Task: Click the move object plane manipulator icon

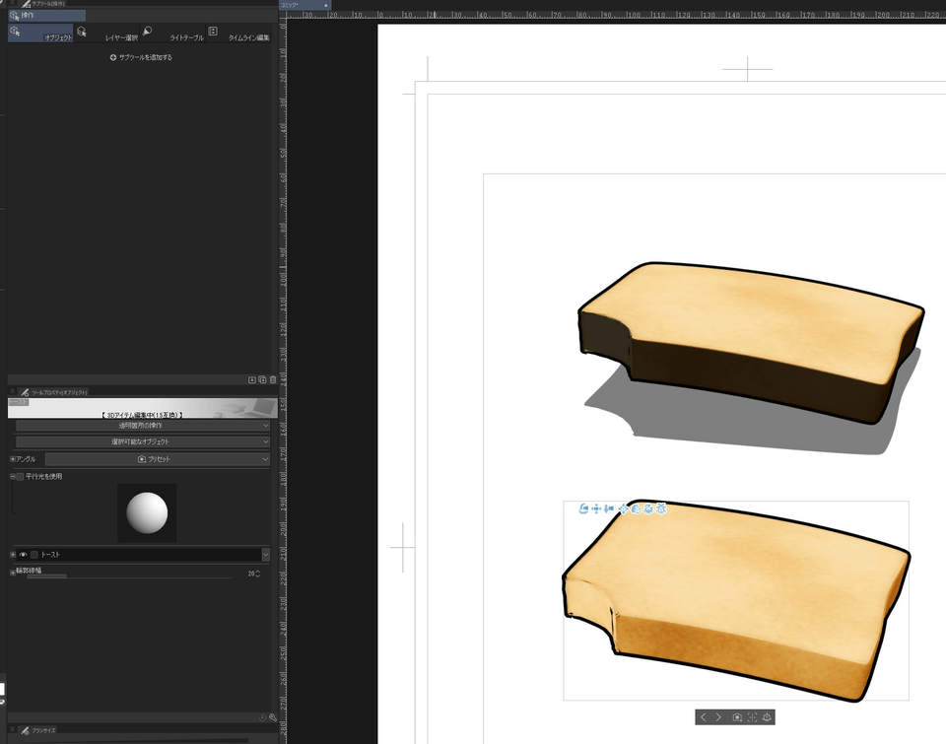Action: (x=624, y=508)
